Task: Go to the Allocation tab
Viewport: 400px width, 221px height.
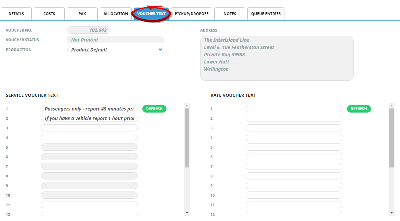Action: 116,14
